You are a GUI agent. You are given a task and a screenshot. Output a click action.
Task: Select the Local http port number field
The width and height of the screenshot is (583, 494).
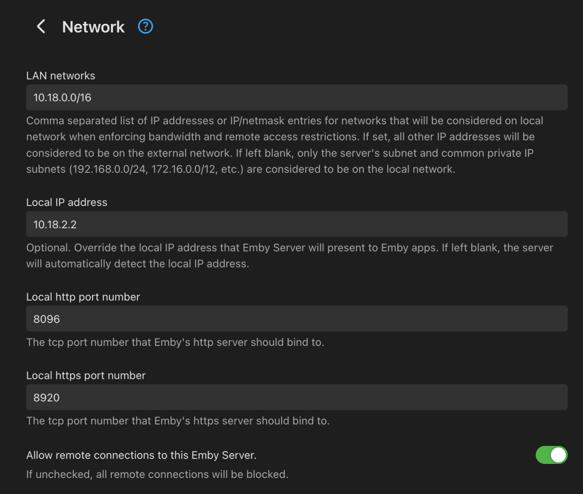pos(296,319)
